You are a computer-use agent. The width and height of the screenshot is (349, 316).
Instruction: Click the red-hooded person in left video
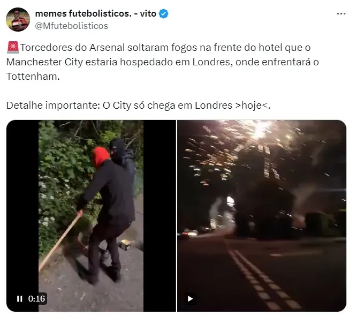coord(101,157)
